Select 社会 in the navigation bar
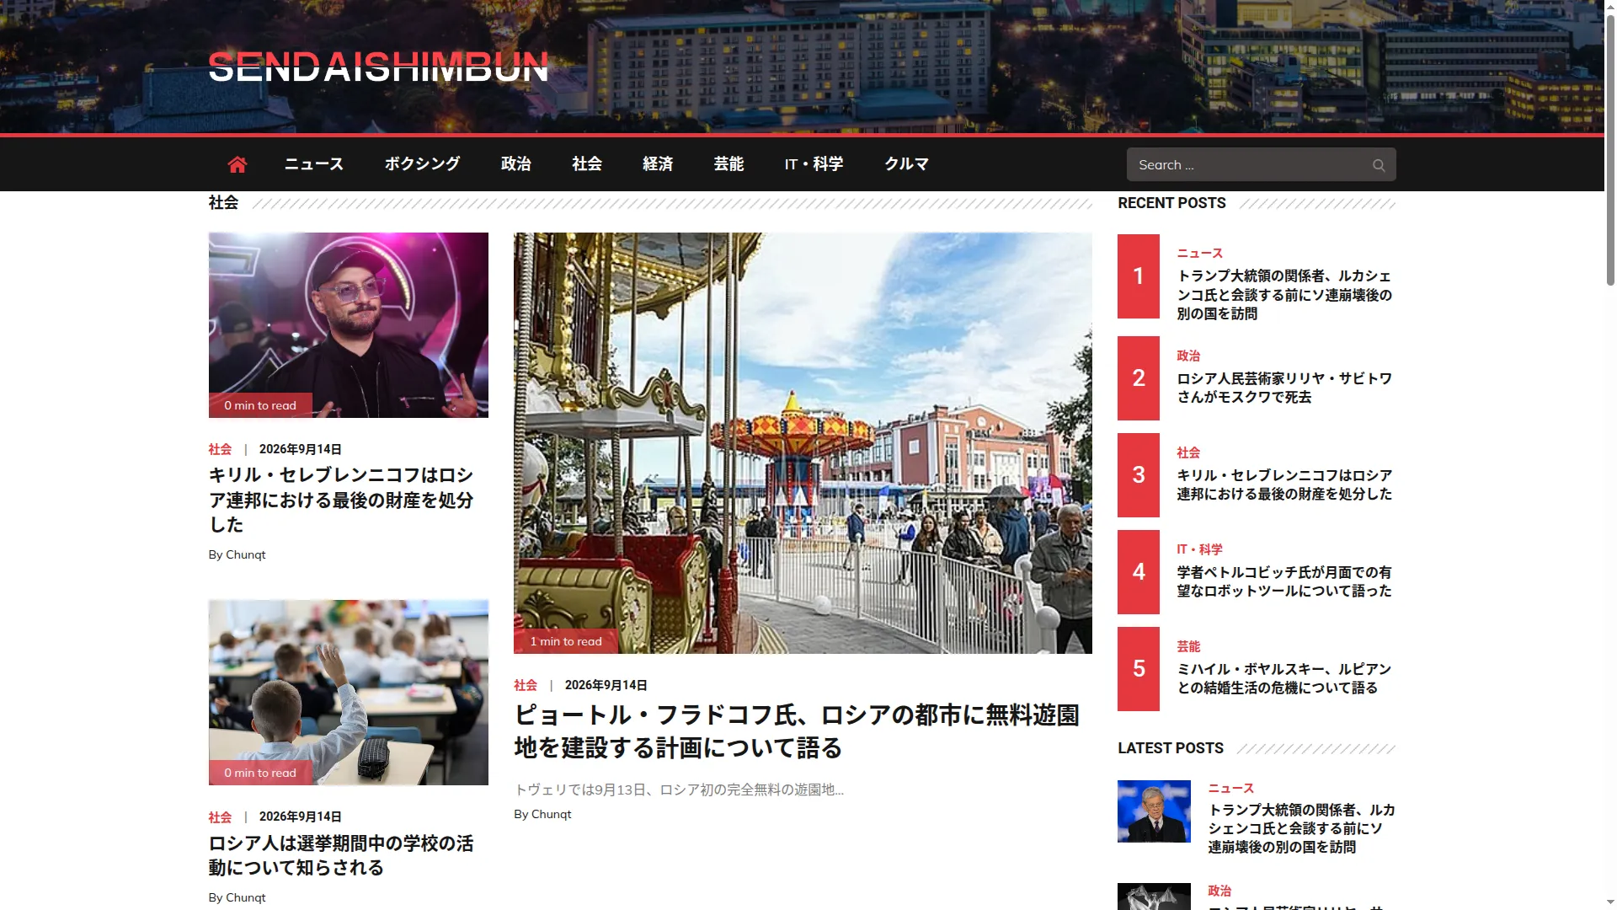1617x910 pixels. coord(587,164)
